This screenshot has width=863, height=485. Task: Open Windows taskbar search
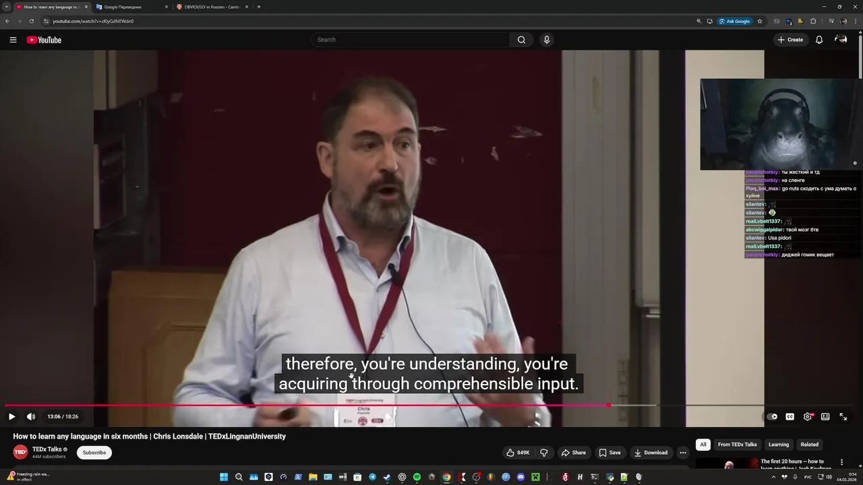click(239, 477)
